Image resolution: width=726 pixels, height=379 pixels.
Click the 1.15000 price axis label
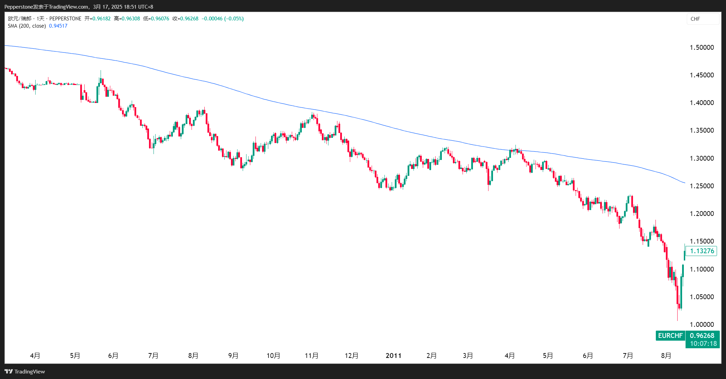point(702,241)
